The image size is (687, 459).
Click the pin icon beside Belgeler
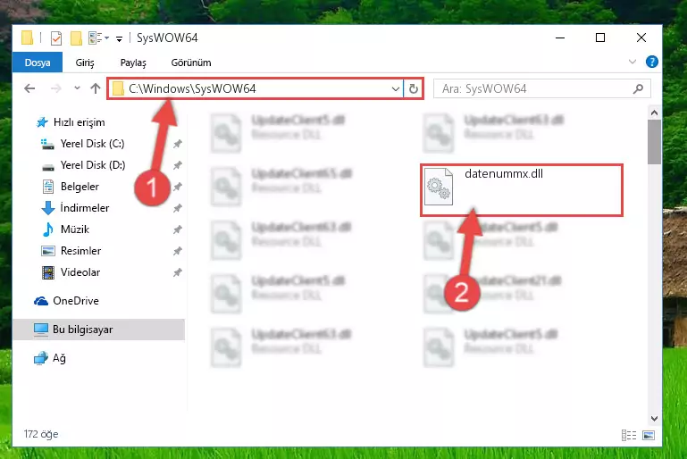coord(178,187)
